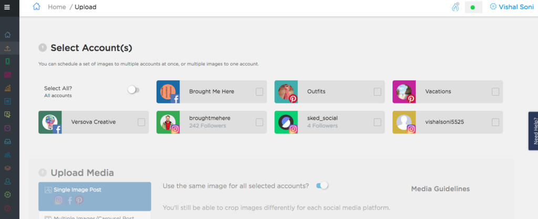The width and height of the screenshot is (538, 219).
Task: Click the Upload Media heading
Action: click(x=82, y=173)
